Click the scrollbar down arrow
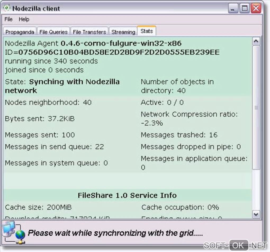 point(256,214)
